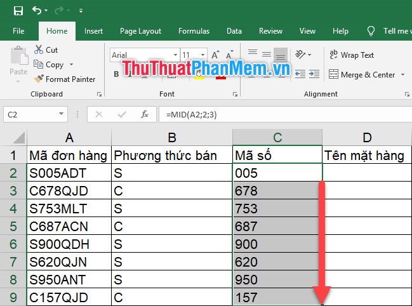Open the Help tab
The height and width of the screenshot is (306, 412).
[x=340, y=31]
